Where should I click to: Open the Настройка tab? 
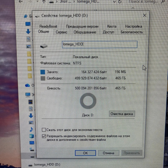point(134,26)
